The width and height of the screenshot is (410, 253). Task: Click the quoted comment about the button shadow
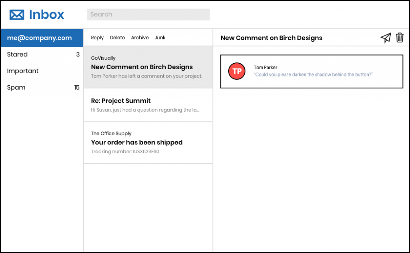tap(313, 75)
